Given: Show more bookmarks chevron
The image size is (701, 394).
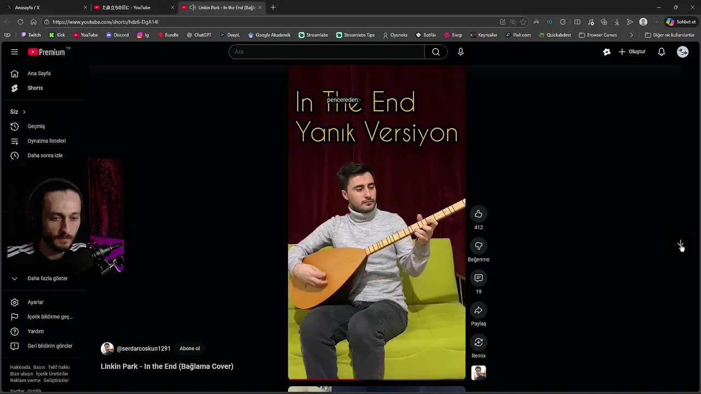Looking at the screenshot, I should pyautogui.click(x=631, y=35).
